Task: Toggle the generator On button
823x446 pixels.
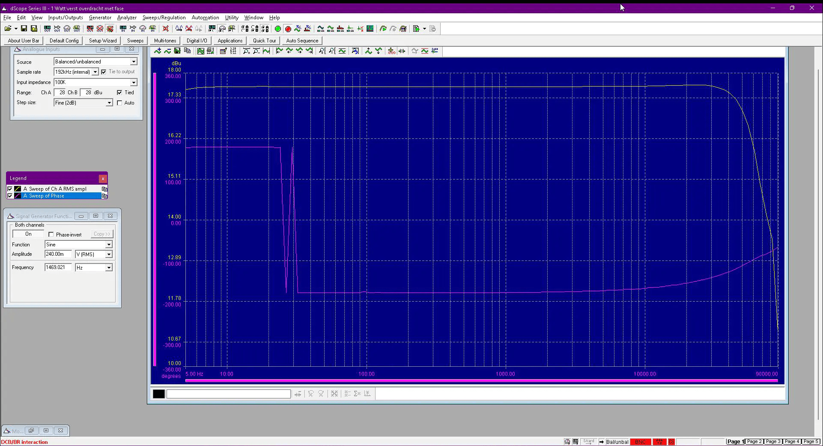Action: point(28,234)
